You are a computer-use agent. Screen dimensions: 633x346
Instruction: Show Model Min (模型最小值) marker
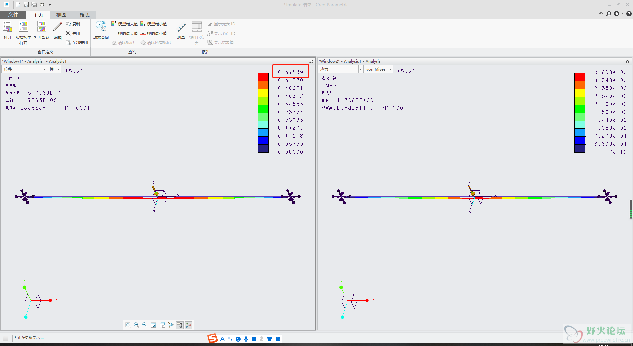154,24
